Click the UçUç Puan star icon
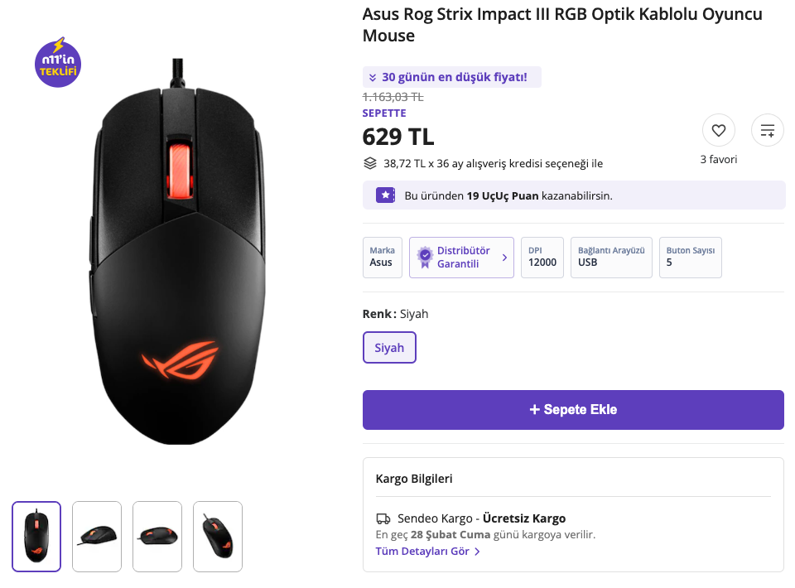 385,195
